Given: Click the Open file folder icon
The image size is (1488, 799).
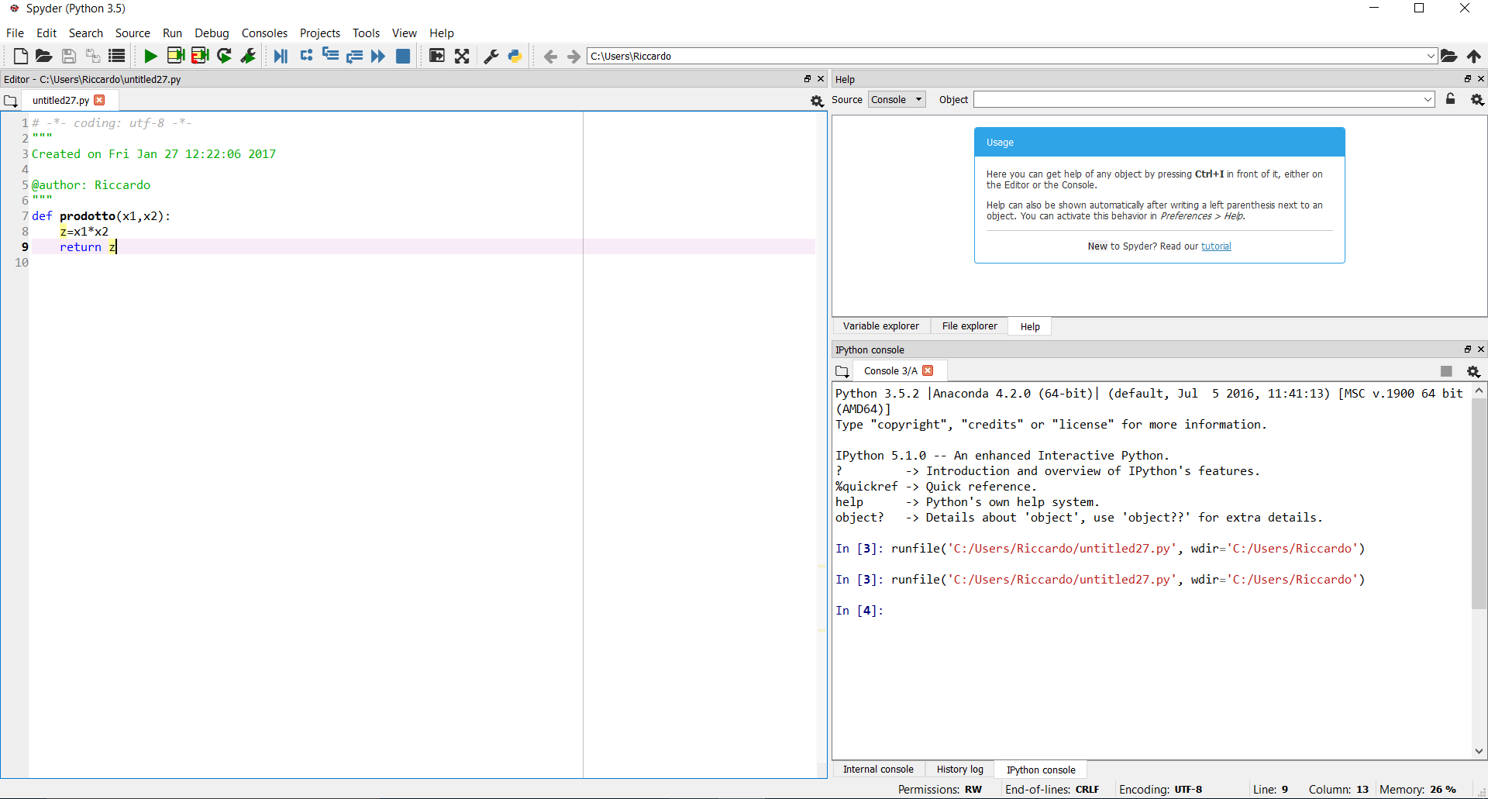Looking at the screenshot, I should pos(44,56).
